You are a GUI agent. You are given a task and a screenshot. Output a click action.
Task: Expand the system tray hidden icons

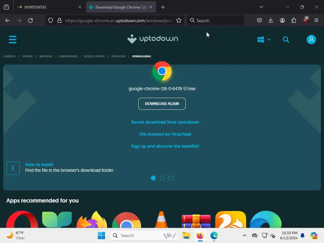[245, 235]
